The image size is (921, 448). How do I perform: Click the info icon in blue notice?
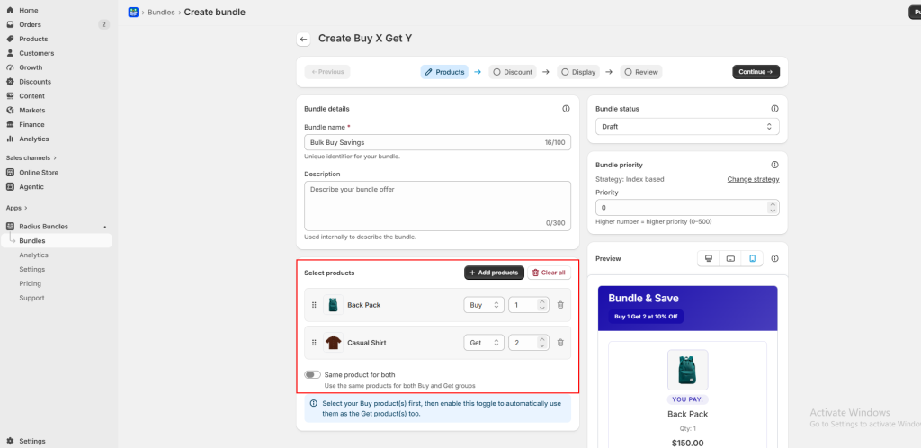[313, 403]
